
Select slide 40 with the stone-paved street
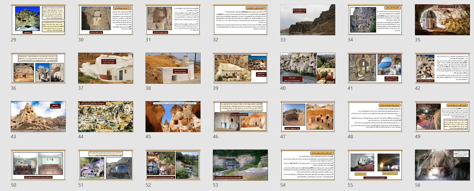pyautogui.click(x=307, y=68)
